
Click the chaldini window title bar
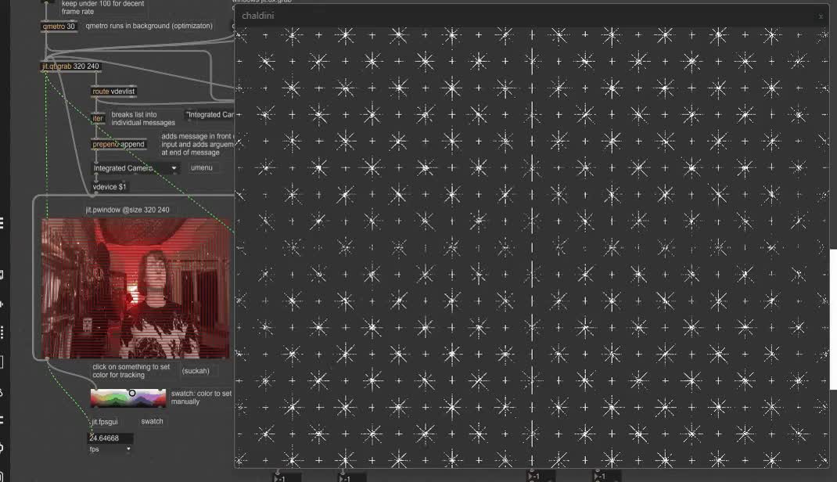pyautogui.click(x=531, y=16)
